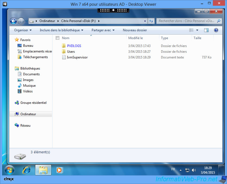This screenshot has height=184, width=227.
Task: Click the refresh button beside address bar
Action: [x=151, y=21]
